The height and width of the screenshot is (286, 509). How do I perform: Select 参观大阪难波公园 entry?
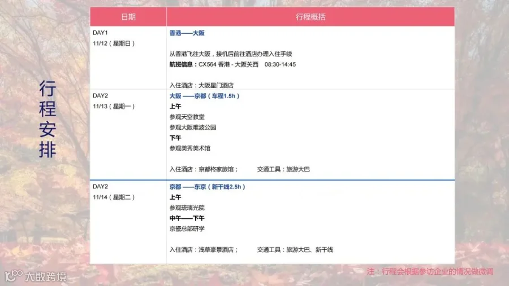(x=193, y=127)
